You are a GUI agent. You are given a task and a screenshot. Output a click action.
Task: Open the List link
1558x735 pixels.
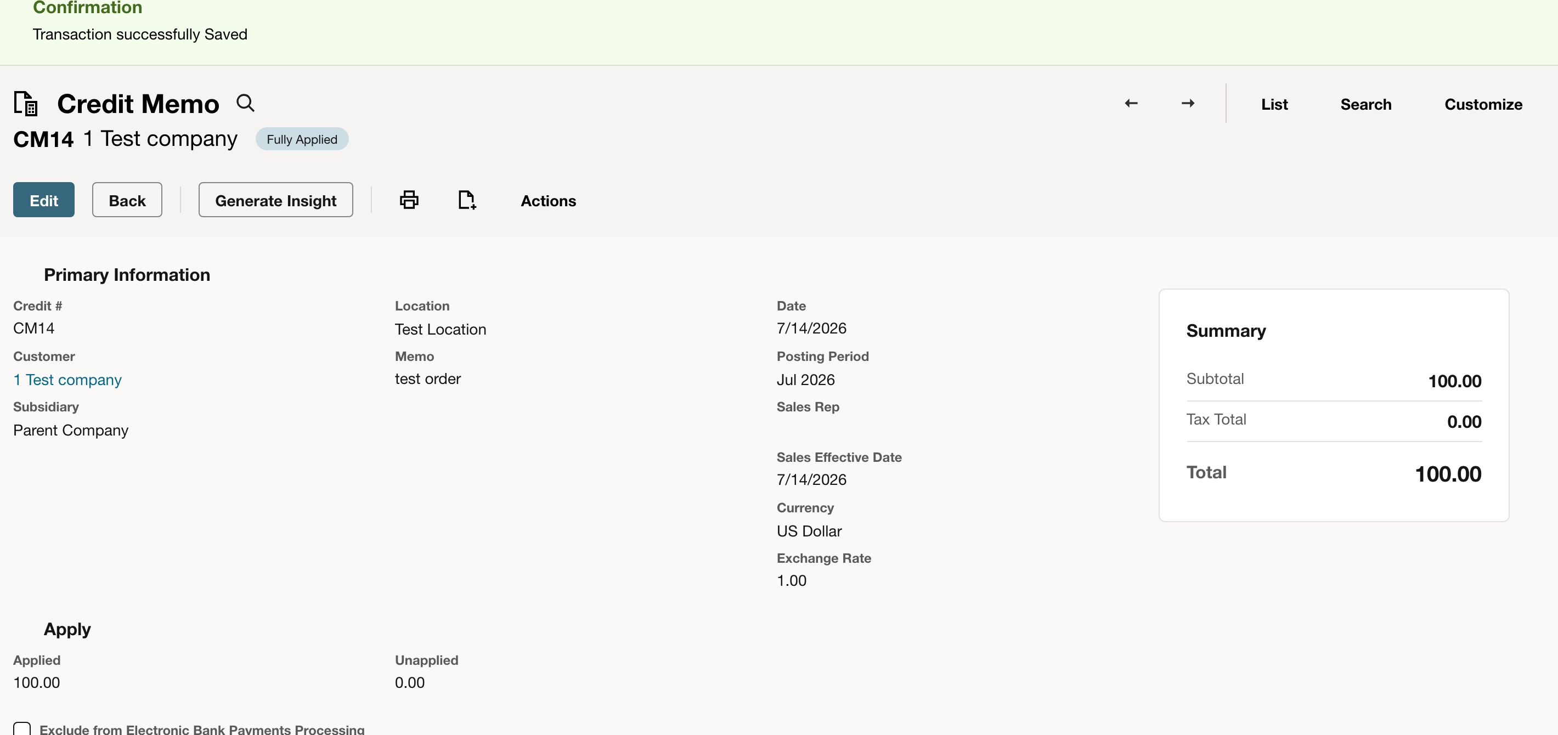1274,104
